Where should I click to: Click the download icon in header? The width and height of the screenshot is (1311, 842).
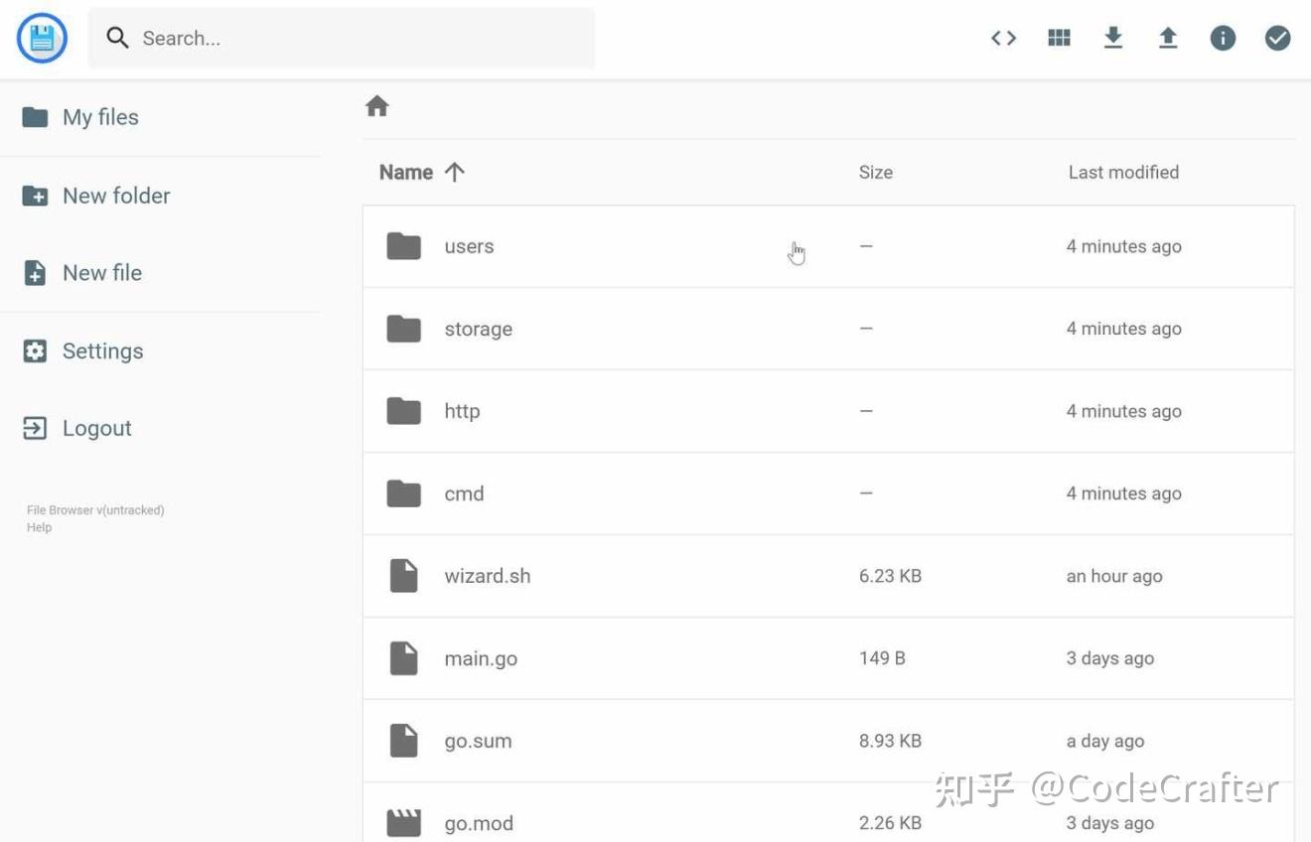1113,39
